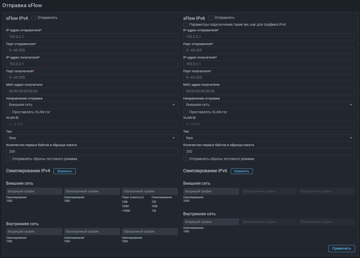This screenshot has height=258, width=360.
Task: Click IPv6 'IP-адрес получателя' input field
Action: pos(269,64)
